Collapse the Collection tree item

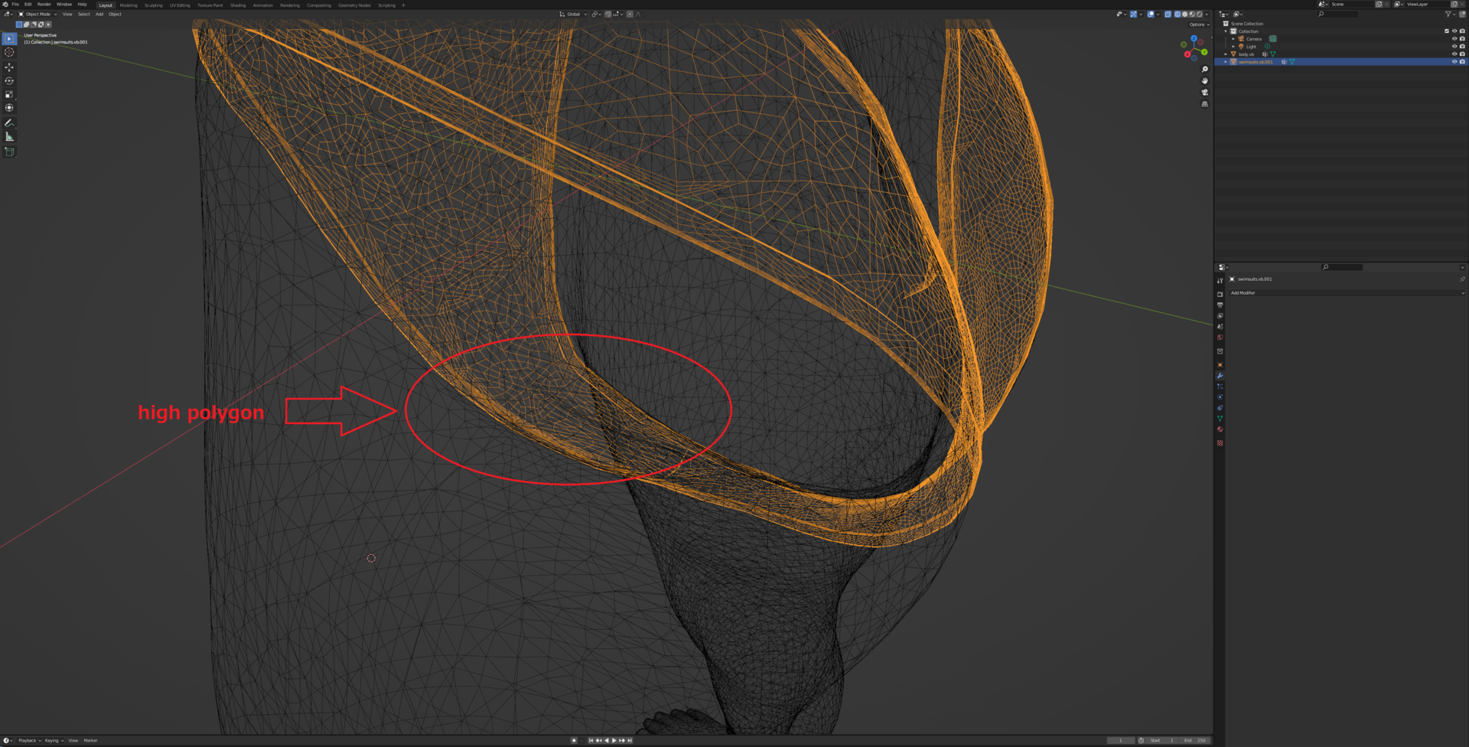click(x=1226, y=31)
